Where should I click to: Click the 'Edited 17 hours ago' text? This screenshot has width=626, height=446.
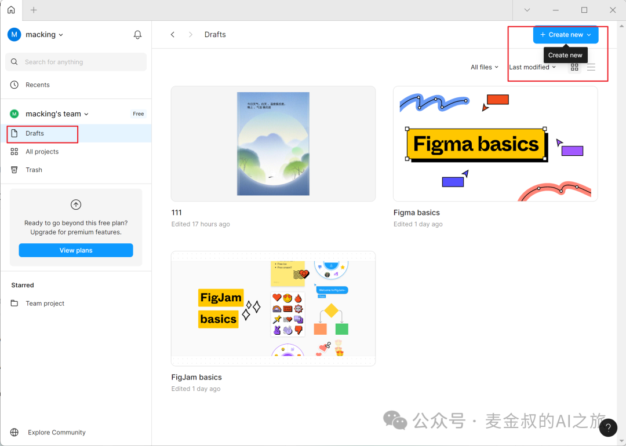[201, 224]
